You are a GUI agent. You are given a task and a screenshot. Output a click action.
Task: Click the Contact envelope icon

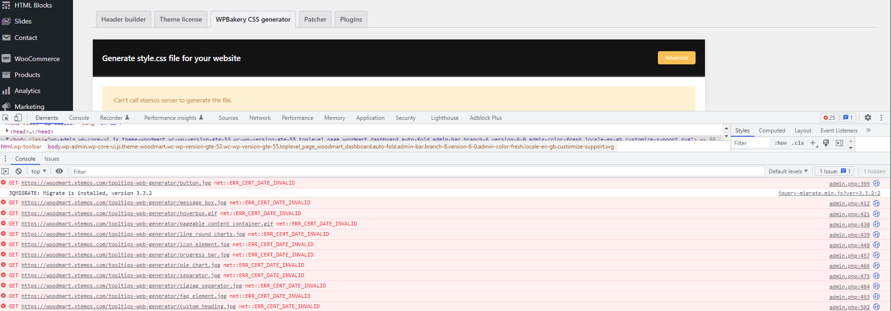pyautogui.click(x=6, y=38)
